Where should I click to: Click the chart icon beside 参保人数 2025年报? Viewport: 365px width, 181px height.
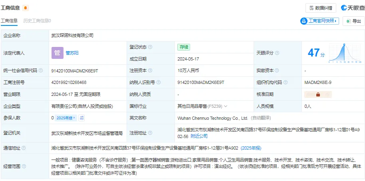click(81, 118)
